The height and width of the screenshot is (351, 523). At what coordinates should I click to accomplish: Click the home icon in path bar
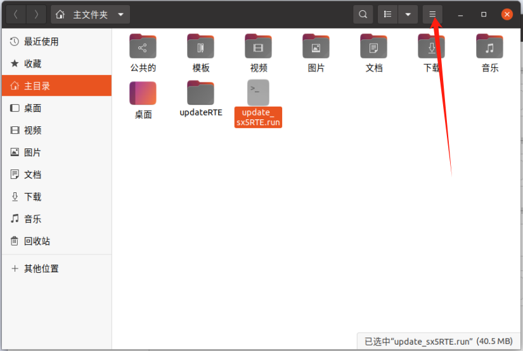(x=60, y=15)
